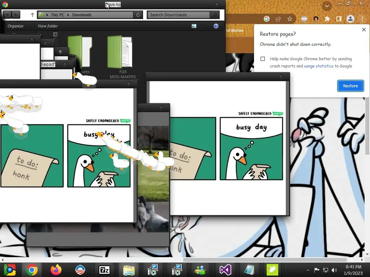Image resolution: width=370 pixels, height=277 pixels.
Task: Toggle the Chrome side panel icon
Action: tap(339, 19)
